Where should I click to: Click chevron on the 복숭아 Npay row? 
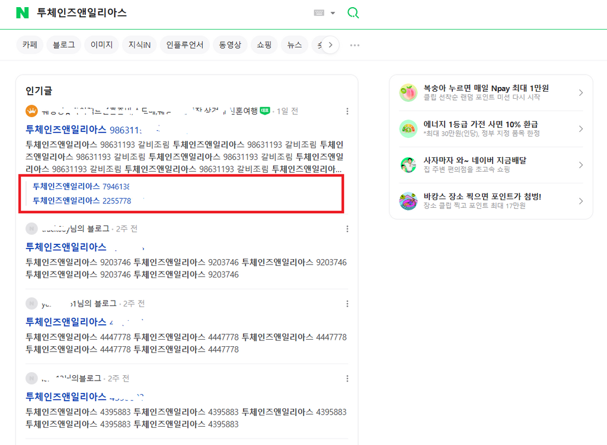(581, 93)
